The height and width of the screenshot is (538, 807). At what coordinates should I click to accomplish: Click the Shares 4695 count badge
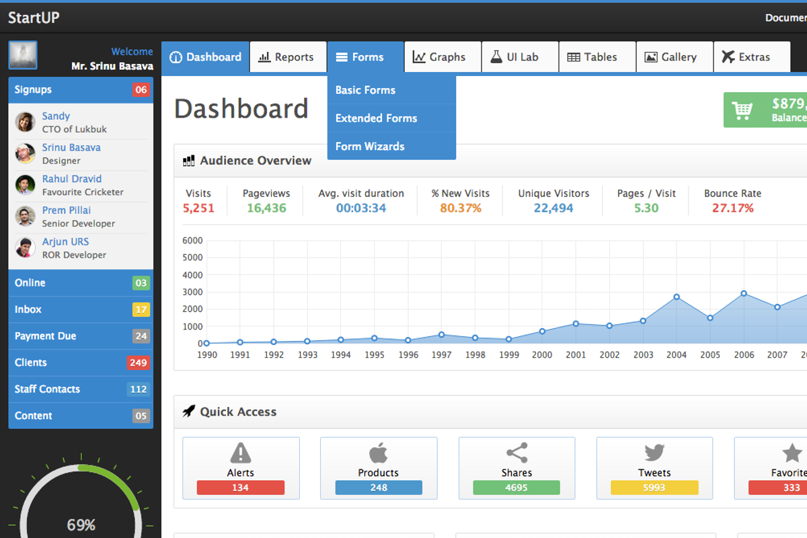tap(516, 488)
